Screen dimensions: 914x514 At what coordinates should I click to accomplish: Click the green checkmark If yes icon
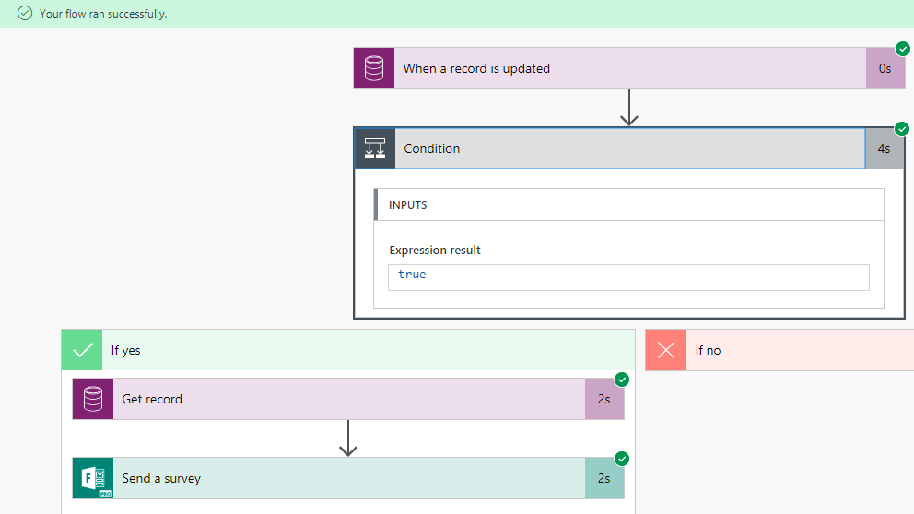click(83, 350)
